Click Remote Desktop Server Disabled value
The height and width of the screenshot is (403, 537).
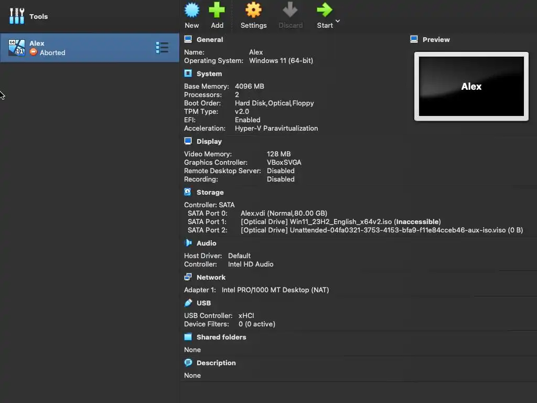(x=281, y=171)
